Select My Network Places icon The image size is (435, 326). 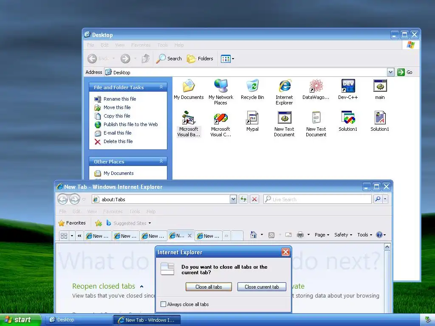tap(221, 92)
